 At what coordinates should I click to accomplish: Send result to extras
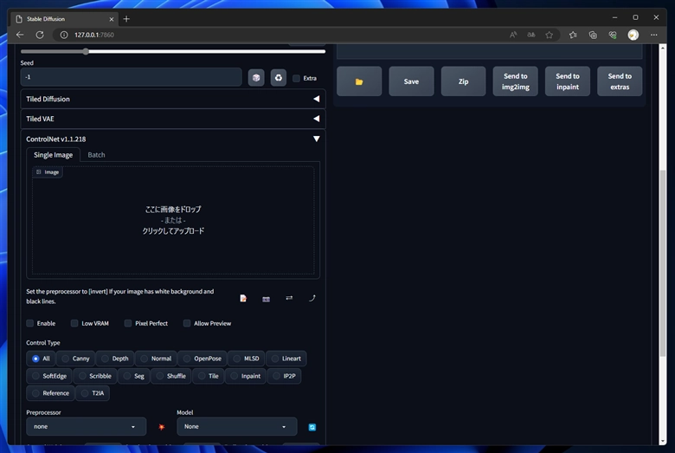coord(620,81)
